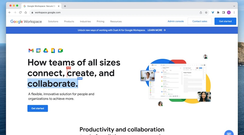Click the Google Docs icon
The width and height of the screenshot is (244, 135).
click(53, 50)
